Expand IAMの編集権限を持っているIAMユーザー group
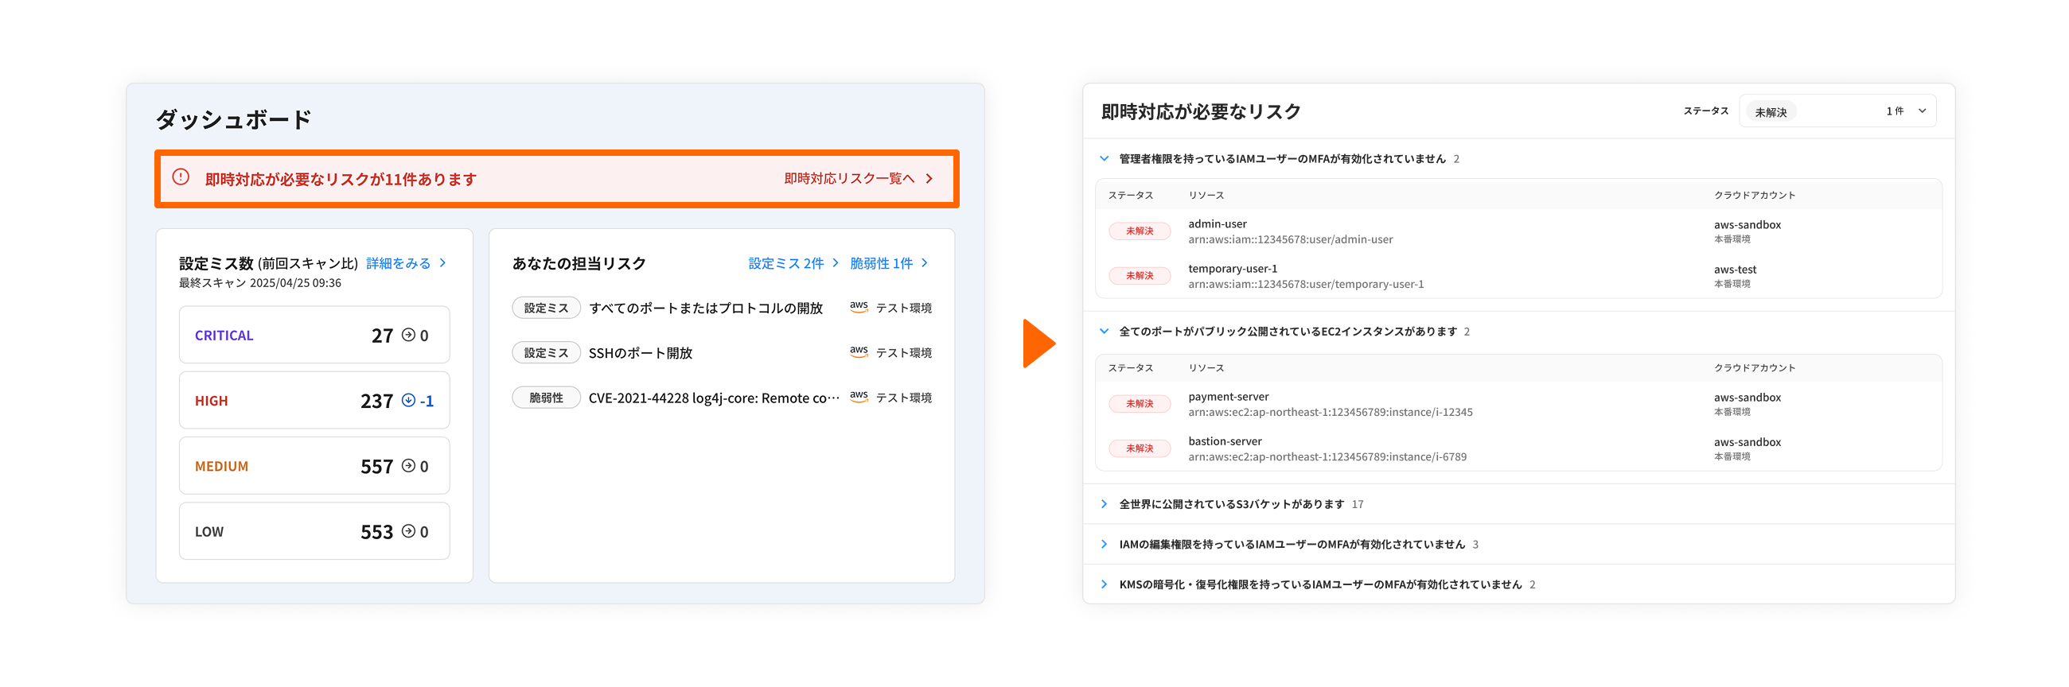Screen dimensions: 2069x687 (x=1105, y=544)
